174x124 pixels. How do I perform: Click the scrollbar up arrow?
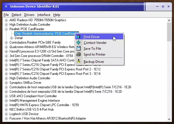169,20
